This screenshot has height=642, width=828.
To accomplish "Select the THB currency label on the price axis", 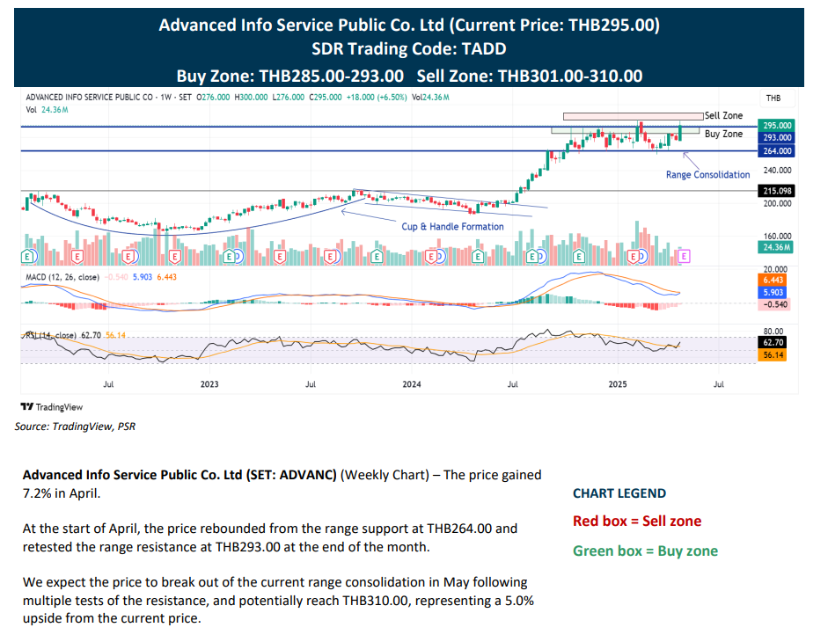I will (x=773, y=98).
